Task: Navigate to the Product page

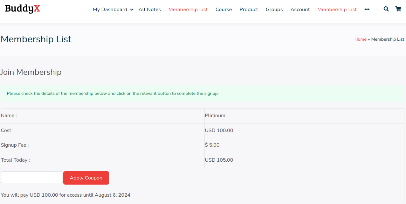Action: [x=249, y=10]
